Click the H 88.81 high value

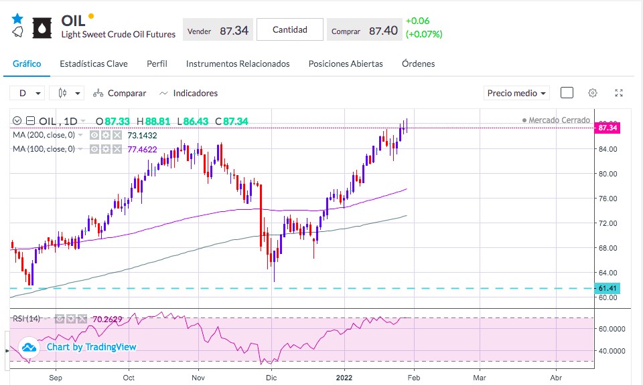click(x=153, y=122)
